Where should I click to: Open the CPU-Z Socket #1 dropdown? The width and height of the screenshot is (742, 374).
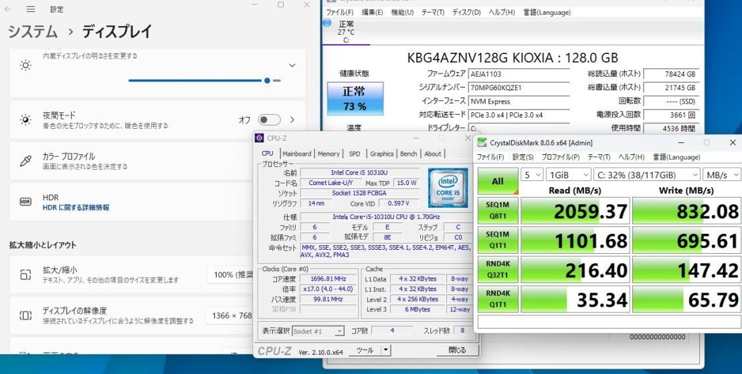[x=318, y=331]
